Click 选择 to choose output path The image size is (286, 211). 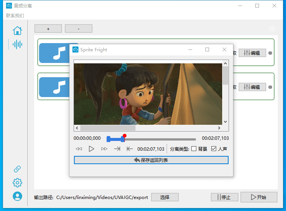[165, 197]
